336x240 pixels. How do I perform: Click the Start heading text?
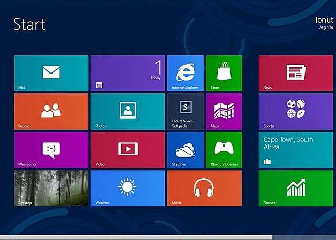pos(29,24)
